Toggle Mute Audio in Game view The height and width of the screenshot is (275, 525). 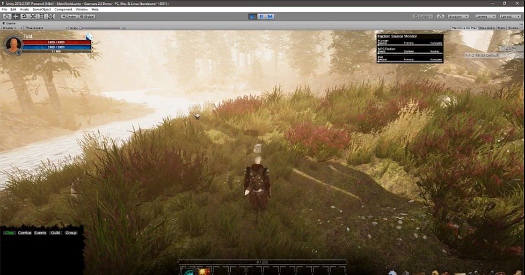click(487, 28)
